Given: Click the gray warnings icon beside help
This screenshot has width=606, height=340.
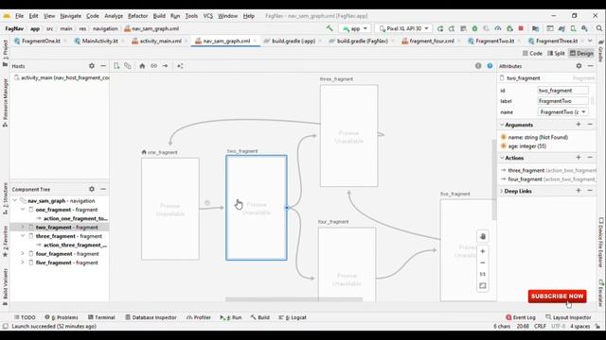Looking at the screenshot, I should (x=478, y=66).
